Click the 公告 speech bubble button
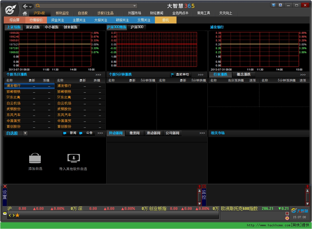312x229 pixels. click(86, 133)
